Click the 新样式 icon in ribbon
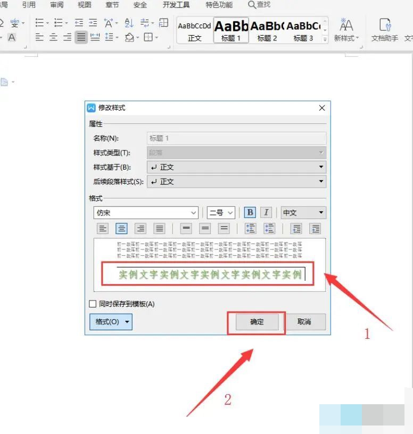Screen dimensions: 413x434 (346, 30)
